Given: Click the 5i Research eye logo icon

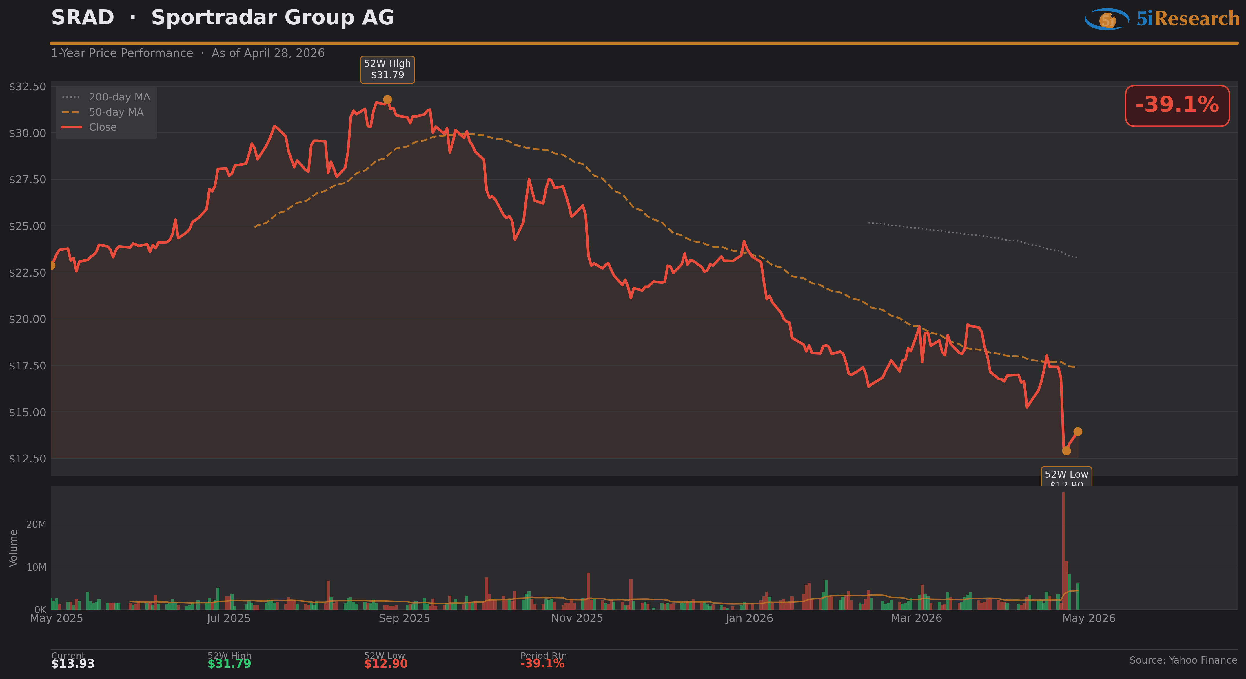Looking at the screenshot, I should 1107,19.
